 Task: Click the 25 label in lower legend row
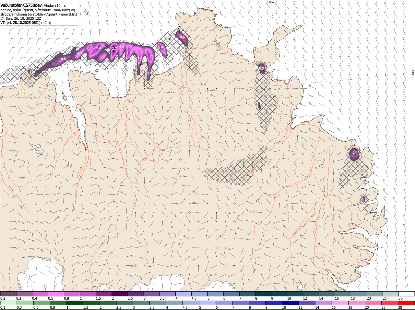click(x=383, y=307)
